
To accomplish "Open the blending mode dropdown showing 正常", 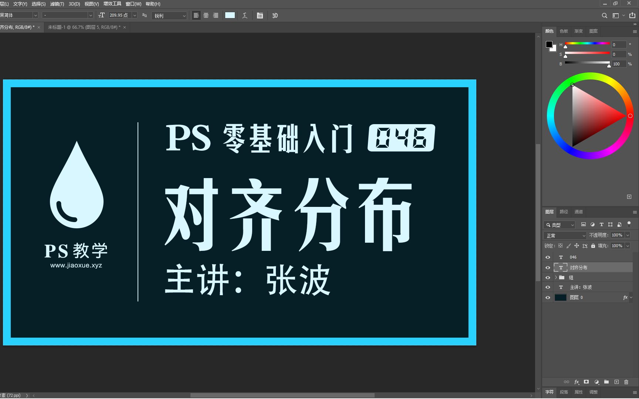I will pos(565,235).
